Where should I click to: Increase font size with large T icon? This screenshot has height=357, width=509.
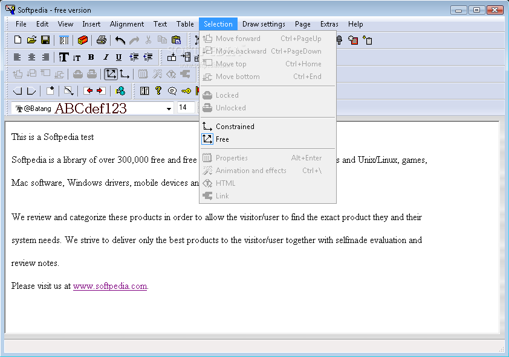(x=63, y=57)
